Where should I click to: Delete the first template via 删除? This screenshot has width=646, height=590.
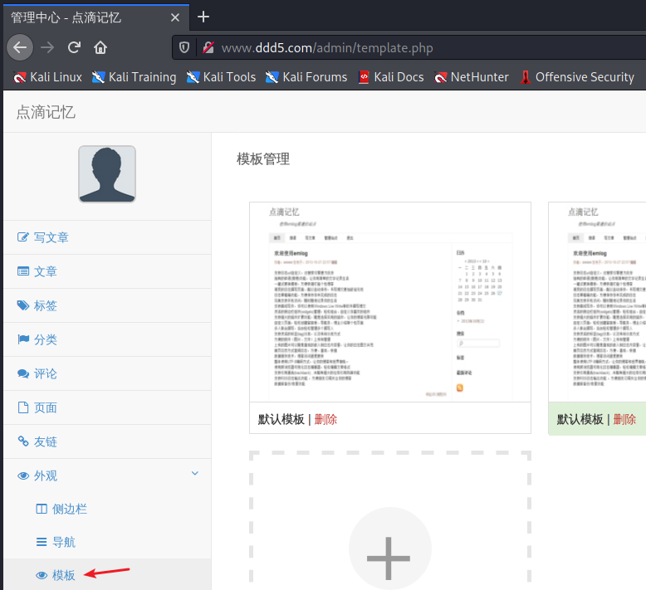325,420
